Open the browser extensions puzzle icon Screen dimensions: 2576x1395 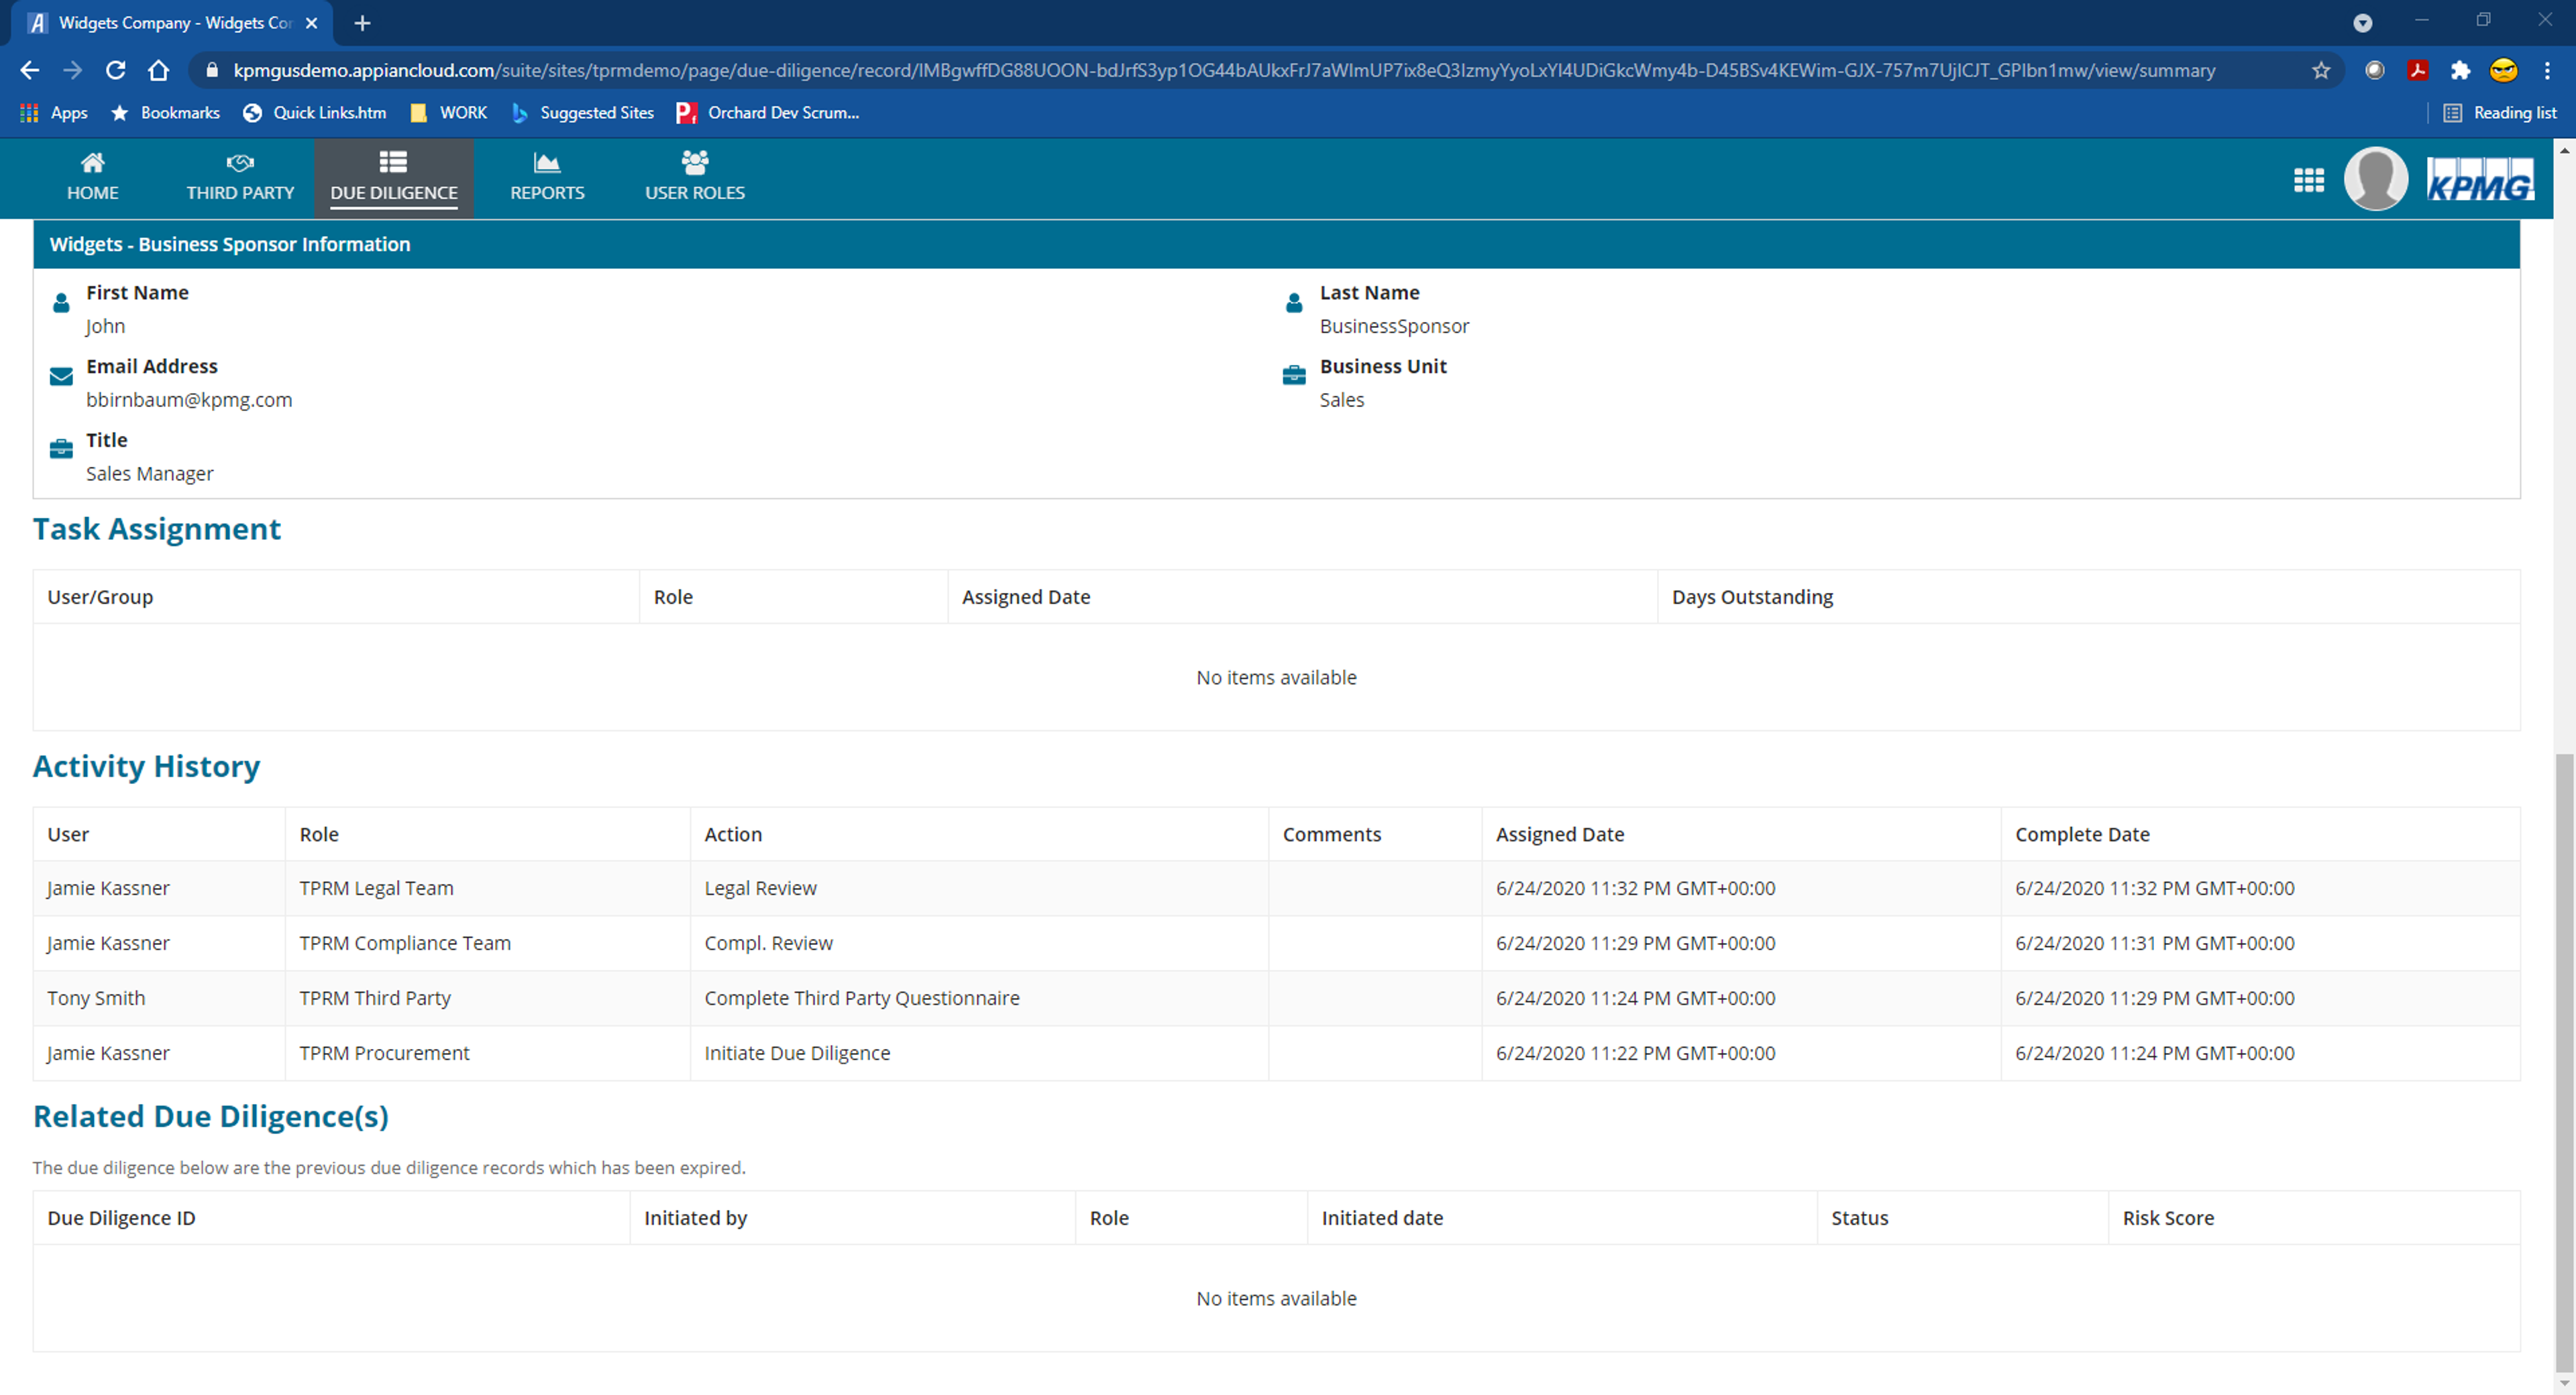point(2460,70)
